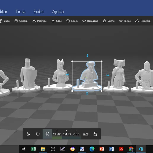Click the top-right corner handle of selection box
This screenshot has width=153, height=153.
pos(101,61)
